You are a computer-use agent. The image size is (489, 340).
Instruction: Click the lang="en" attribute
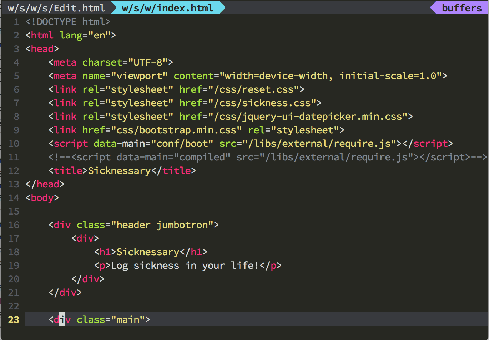(85, 35)
